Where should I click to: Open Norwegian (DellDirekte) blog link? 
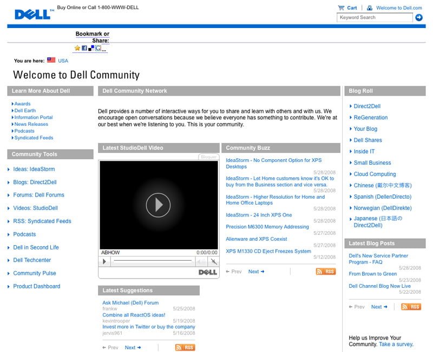tap(383, 208)
